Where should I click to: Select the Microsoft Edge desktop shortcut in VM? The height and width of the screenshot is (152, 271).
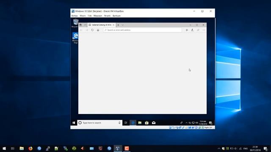[75, 38]
